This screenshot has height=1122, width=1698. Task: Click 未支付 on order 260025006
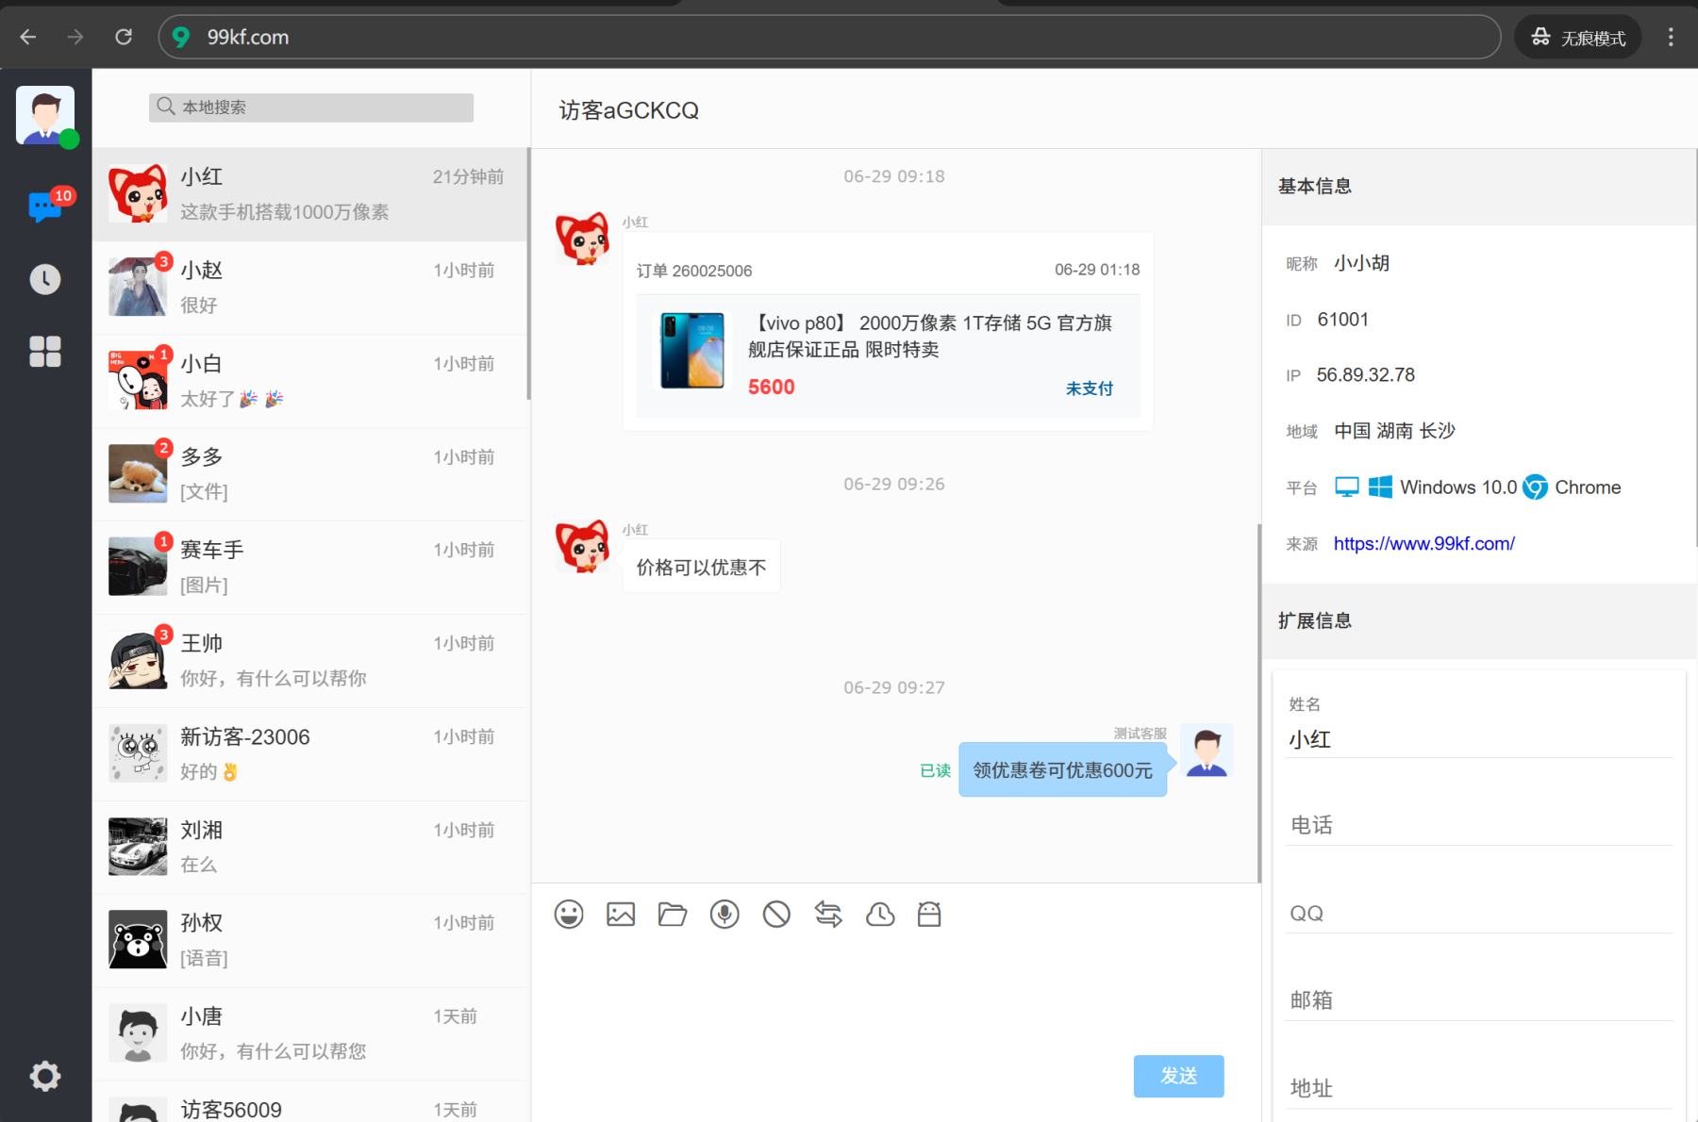click(1089, 388)
